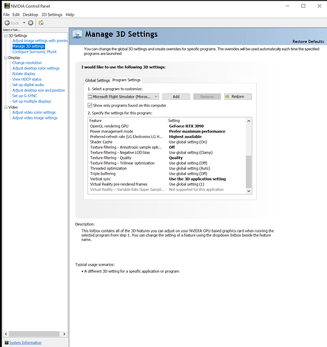327x347 pixels.
Task: Collapse the Video tree node
Action: tap(6, 108)
